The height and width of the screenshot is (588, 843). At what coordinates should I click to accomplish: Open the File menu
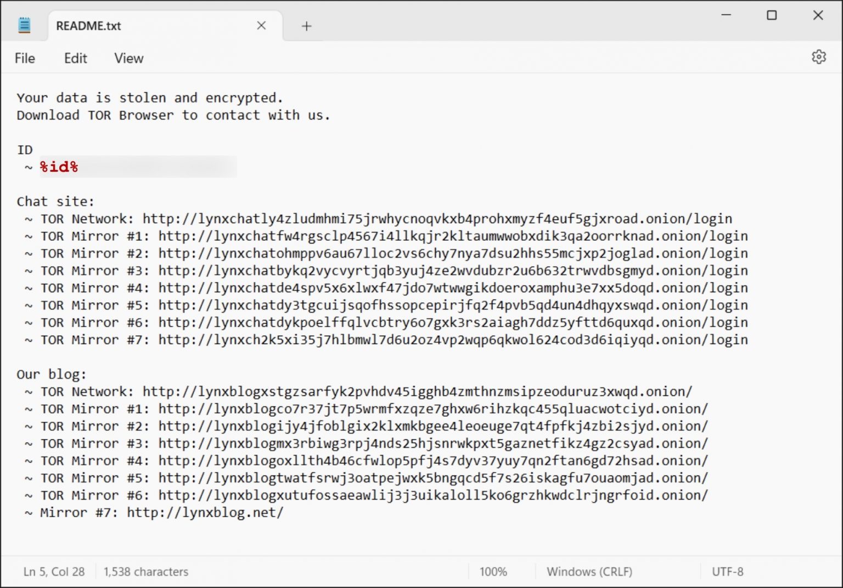coord(24,58)
